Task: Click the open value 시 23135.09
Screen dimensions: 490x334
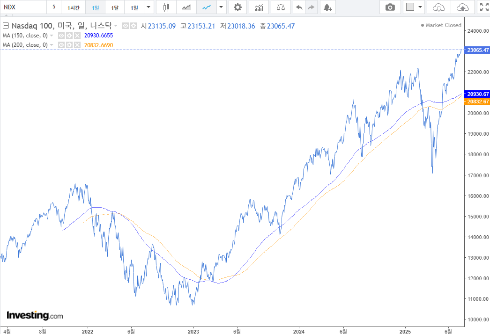Action: click(x=158, y=26)
